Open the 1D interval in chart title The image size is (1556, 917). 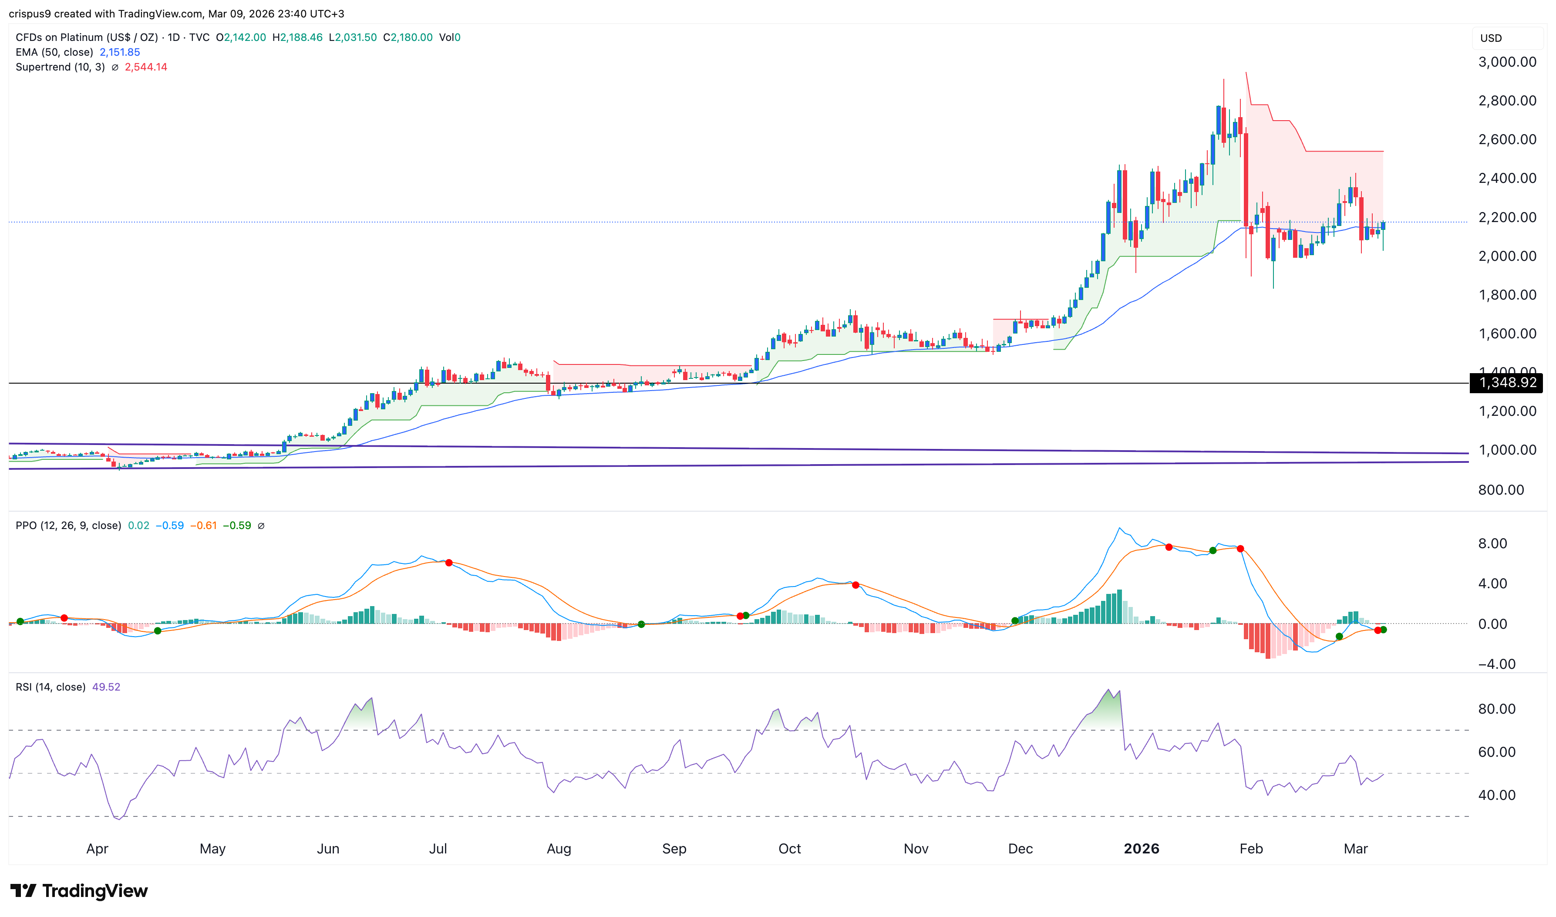coord(174,38)
